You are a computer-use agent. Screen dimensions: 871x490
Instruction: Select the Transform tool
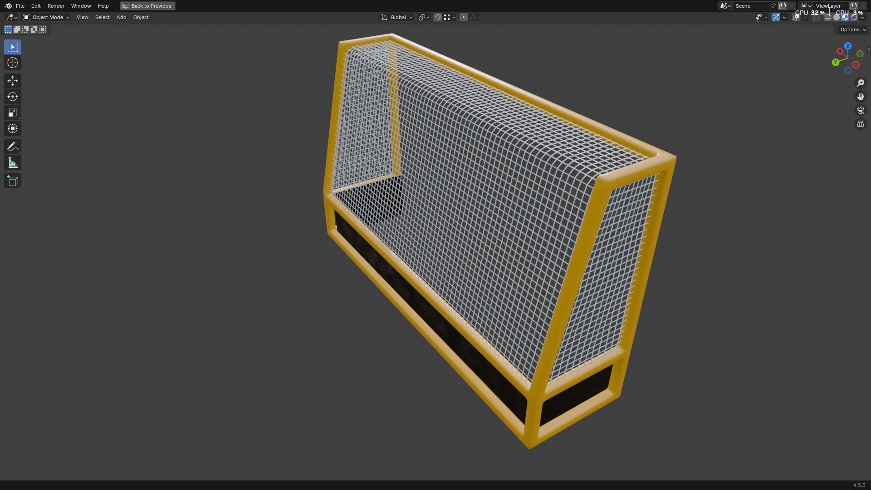click(x=13, y=128)
